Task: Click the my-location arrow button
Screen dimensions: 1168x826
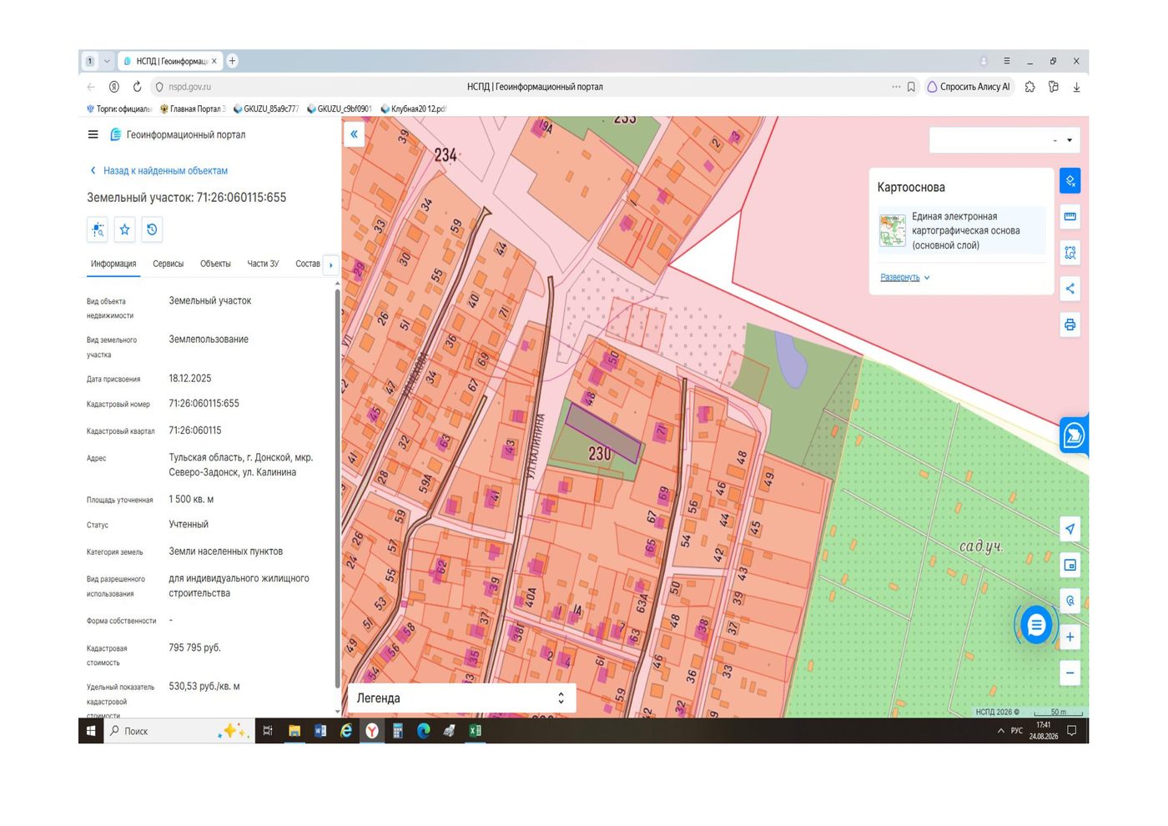Action: [x=1070, y=529]
